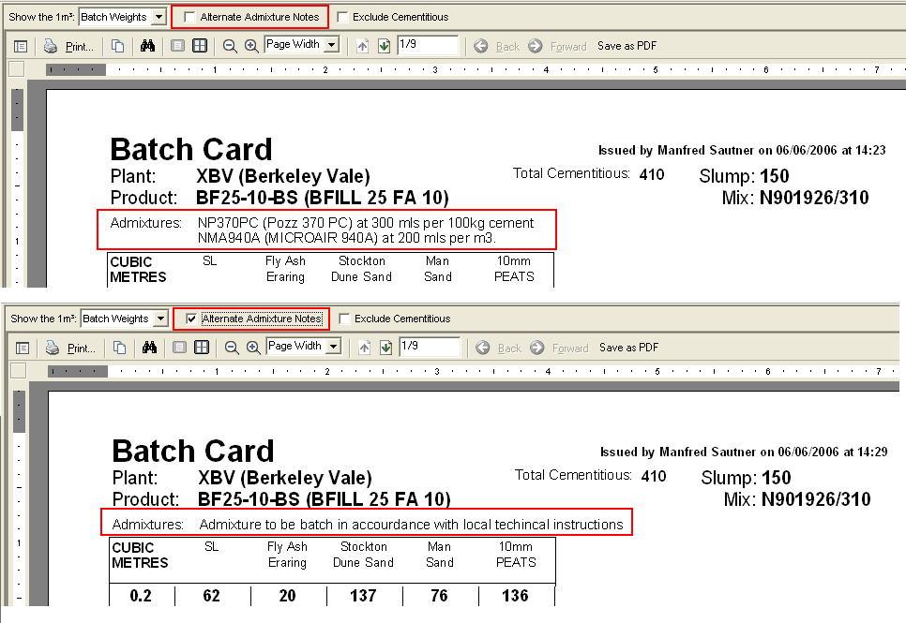This screenshot has width=906, height=623.
Task: Tick Exclude Cementitious in the top panel
Action: [x=342, y=17]
